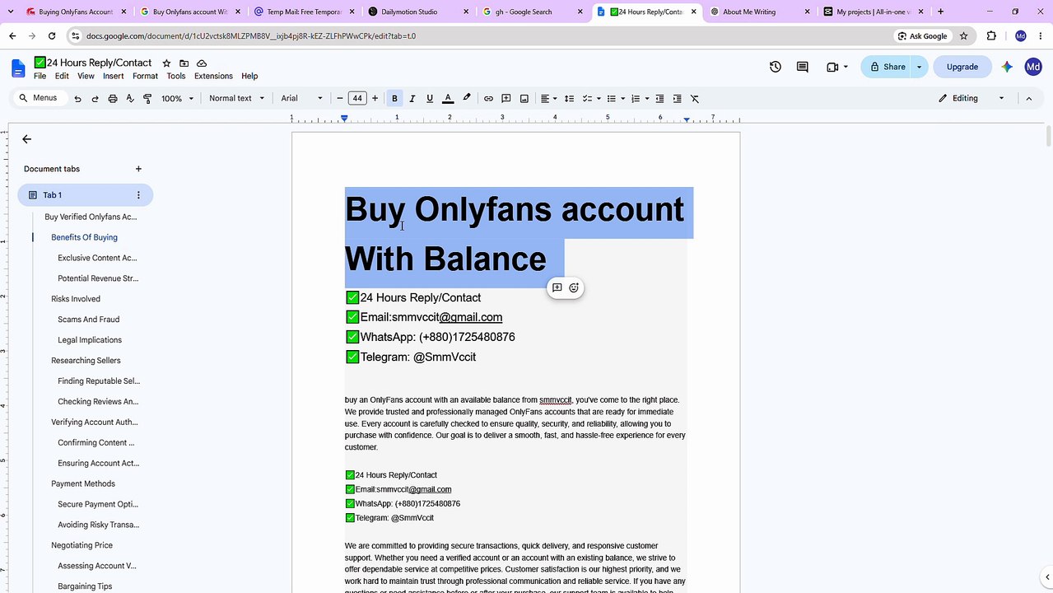This screenshot has width=1053, height=593.
Task: Open text alignment dropdown
Action: click(547, 99)
